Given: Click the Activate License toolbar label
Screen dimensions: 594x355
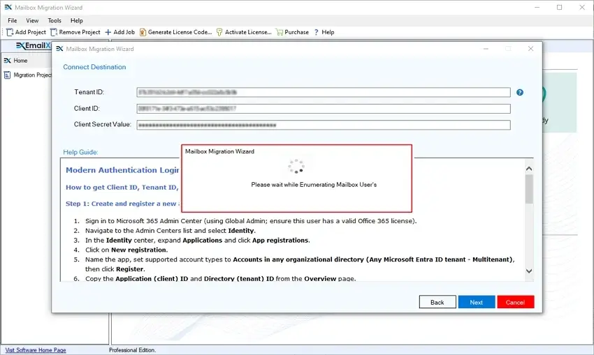Looking at the screenshot, I should coord(248,32).
